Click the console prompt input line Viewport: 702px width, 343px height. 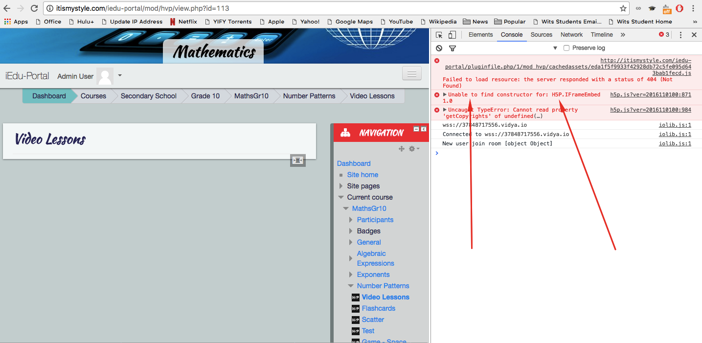point(566,153)
